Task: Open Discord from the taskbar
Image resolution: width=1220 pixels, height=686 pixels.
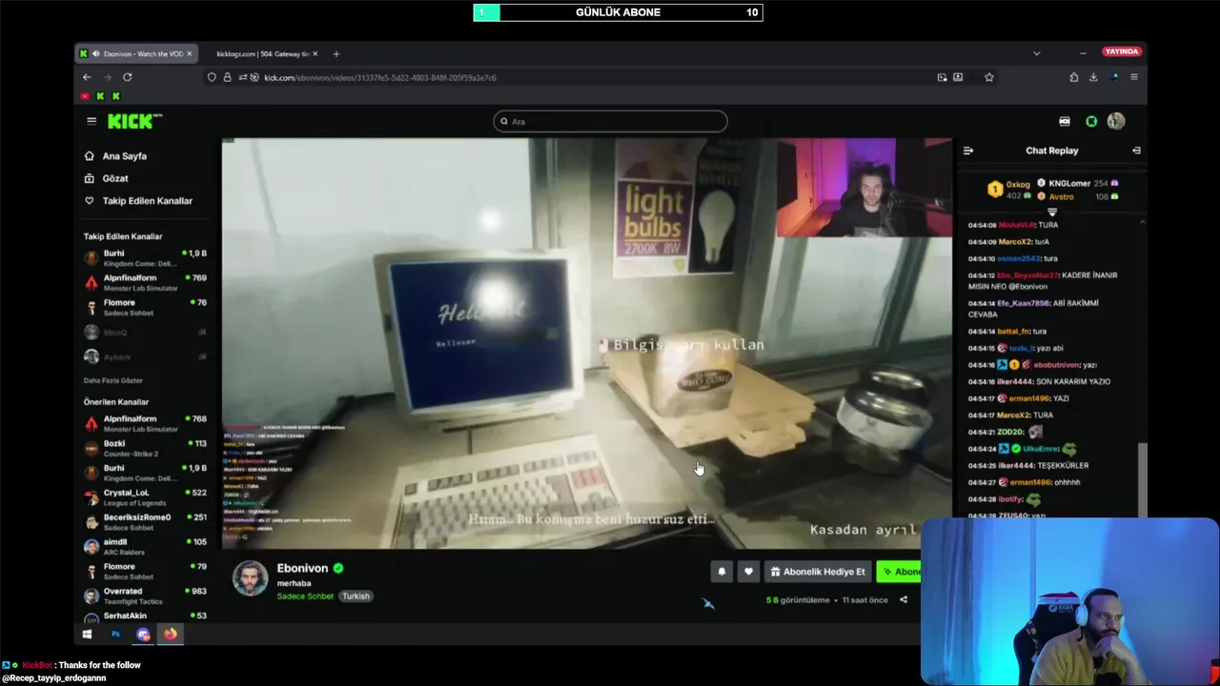Action: [143, 634]
